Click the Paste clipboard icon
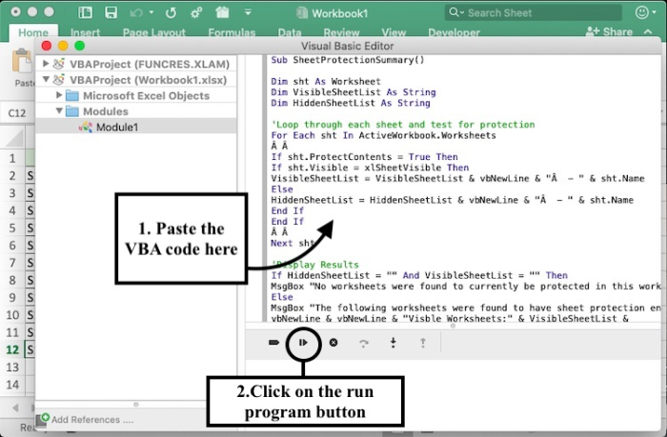667x437 pixels. [22, 62]
